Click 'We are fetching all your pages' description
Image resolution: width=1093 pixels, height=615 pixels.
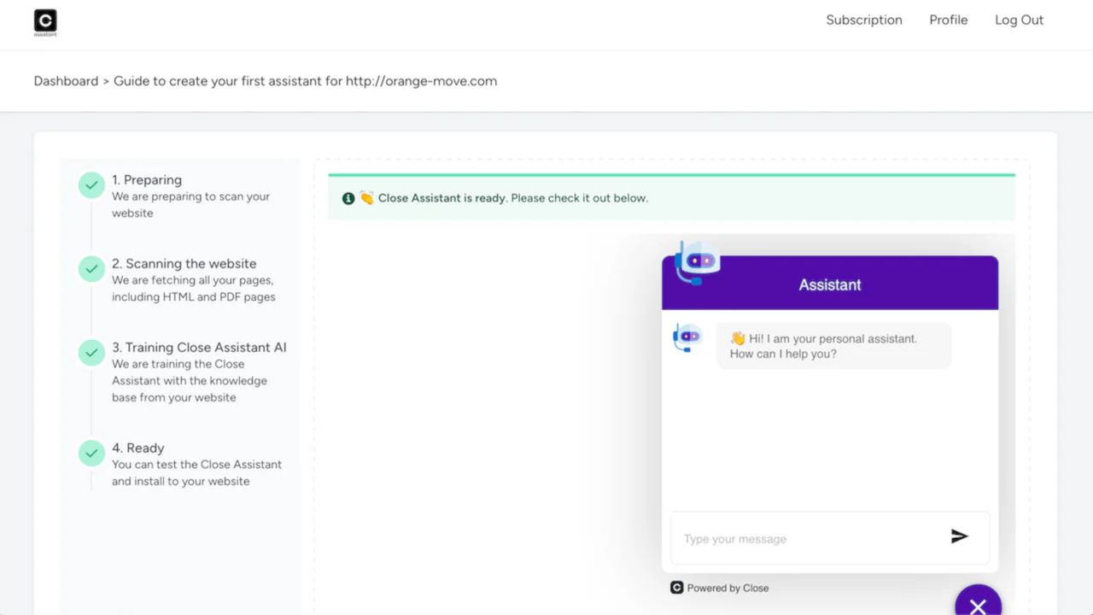[194, 289]
